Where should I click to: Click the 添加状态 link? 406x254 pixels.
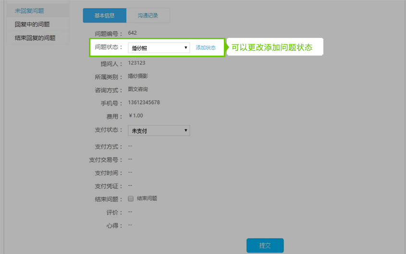tap(206, 48)
